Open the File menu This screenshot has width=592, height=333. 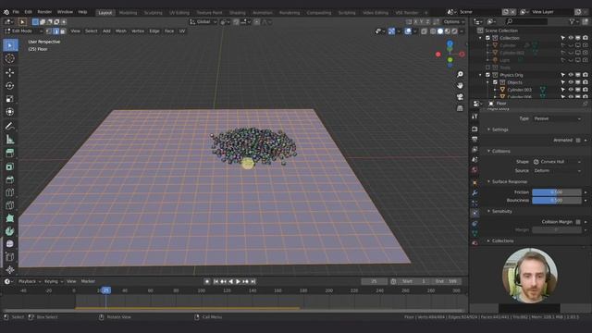(16, 12)
